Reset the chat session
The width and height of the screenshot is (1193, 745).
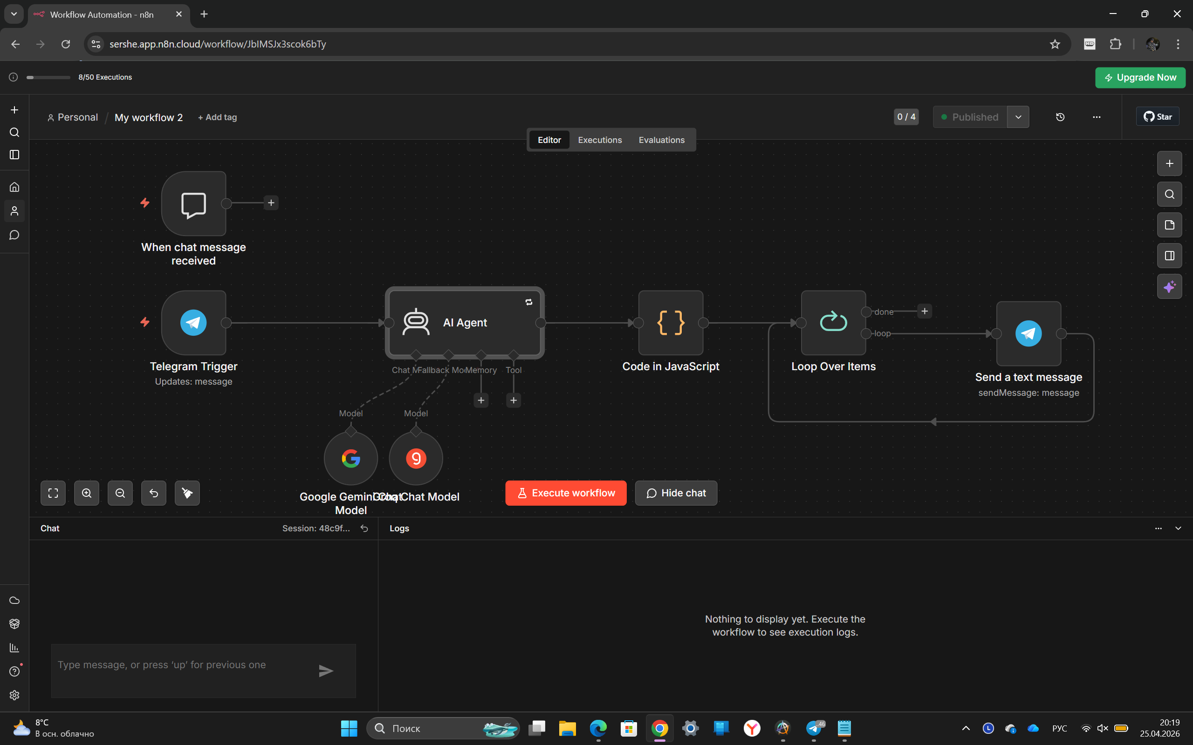[364, 528]
